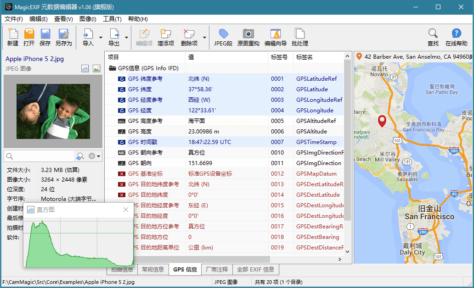Click the 另存为 (Save As) icon

(63, 37)
